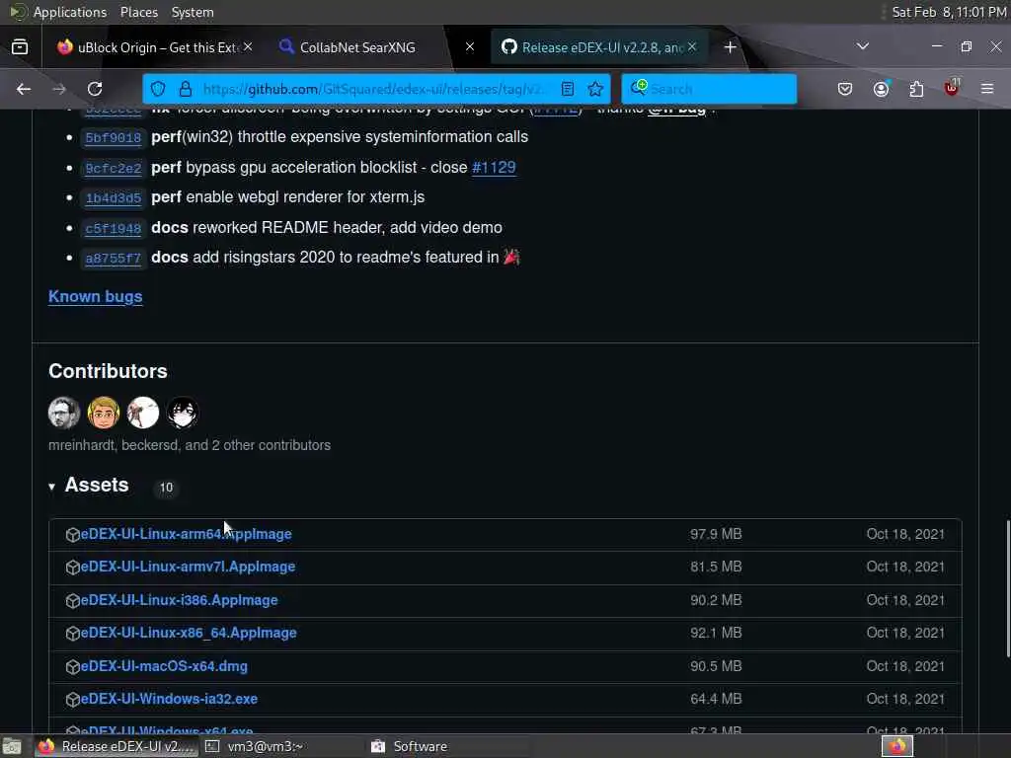Open the Firefox View tab list icon

click(x=20, y=47)
